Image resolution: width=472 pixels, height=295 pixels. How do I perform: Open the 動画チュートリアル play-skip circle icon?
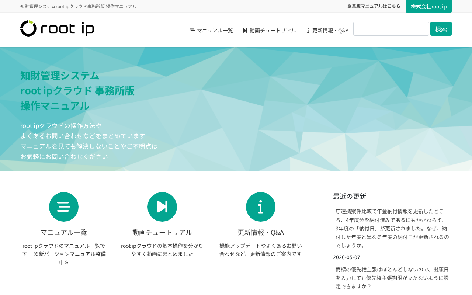162,207
